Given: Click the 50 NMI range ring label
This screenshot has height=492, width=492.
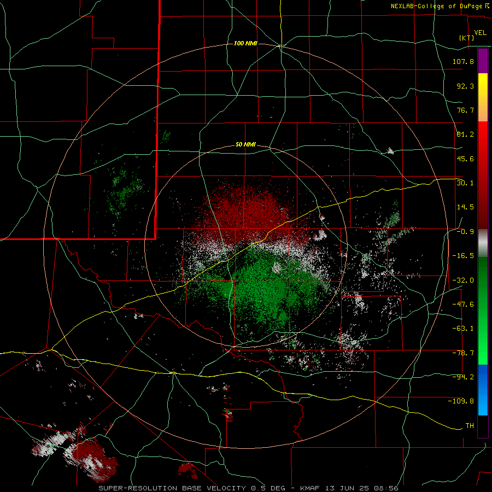Looking at the screenshot, I should [245, 145].
